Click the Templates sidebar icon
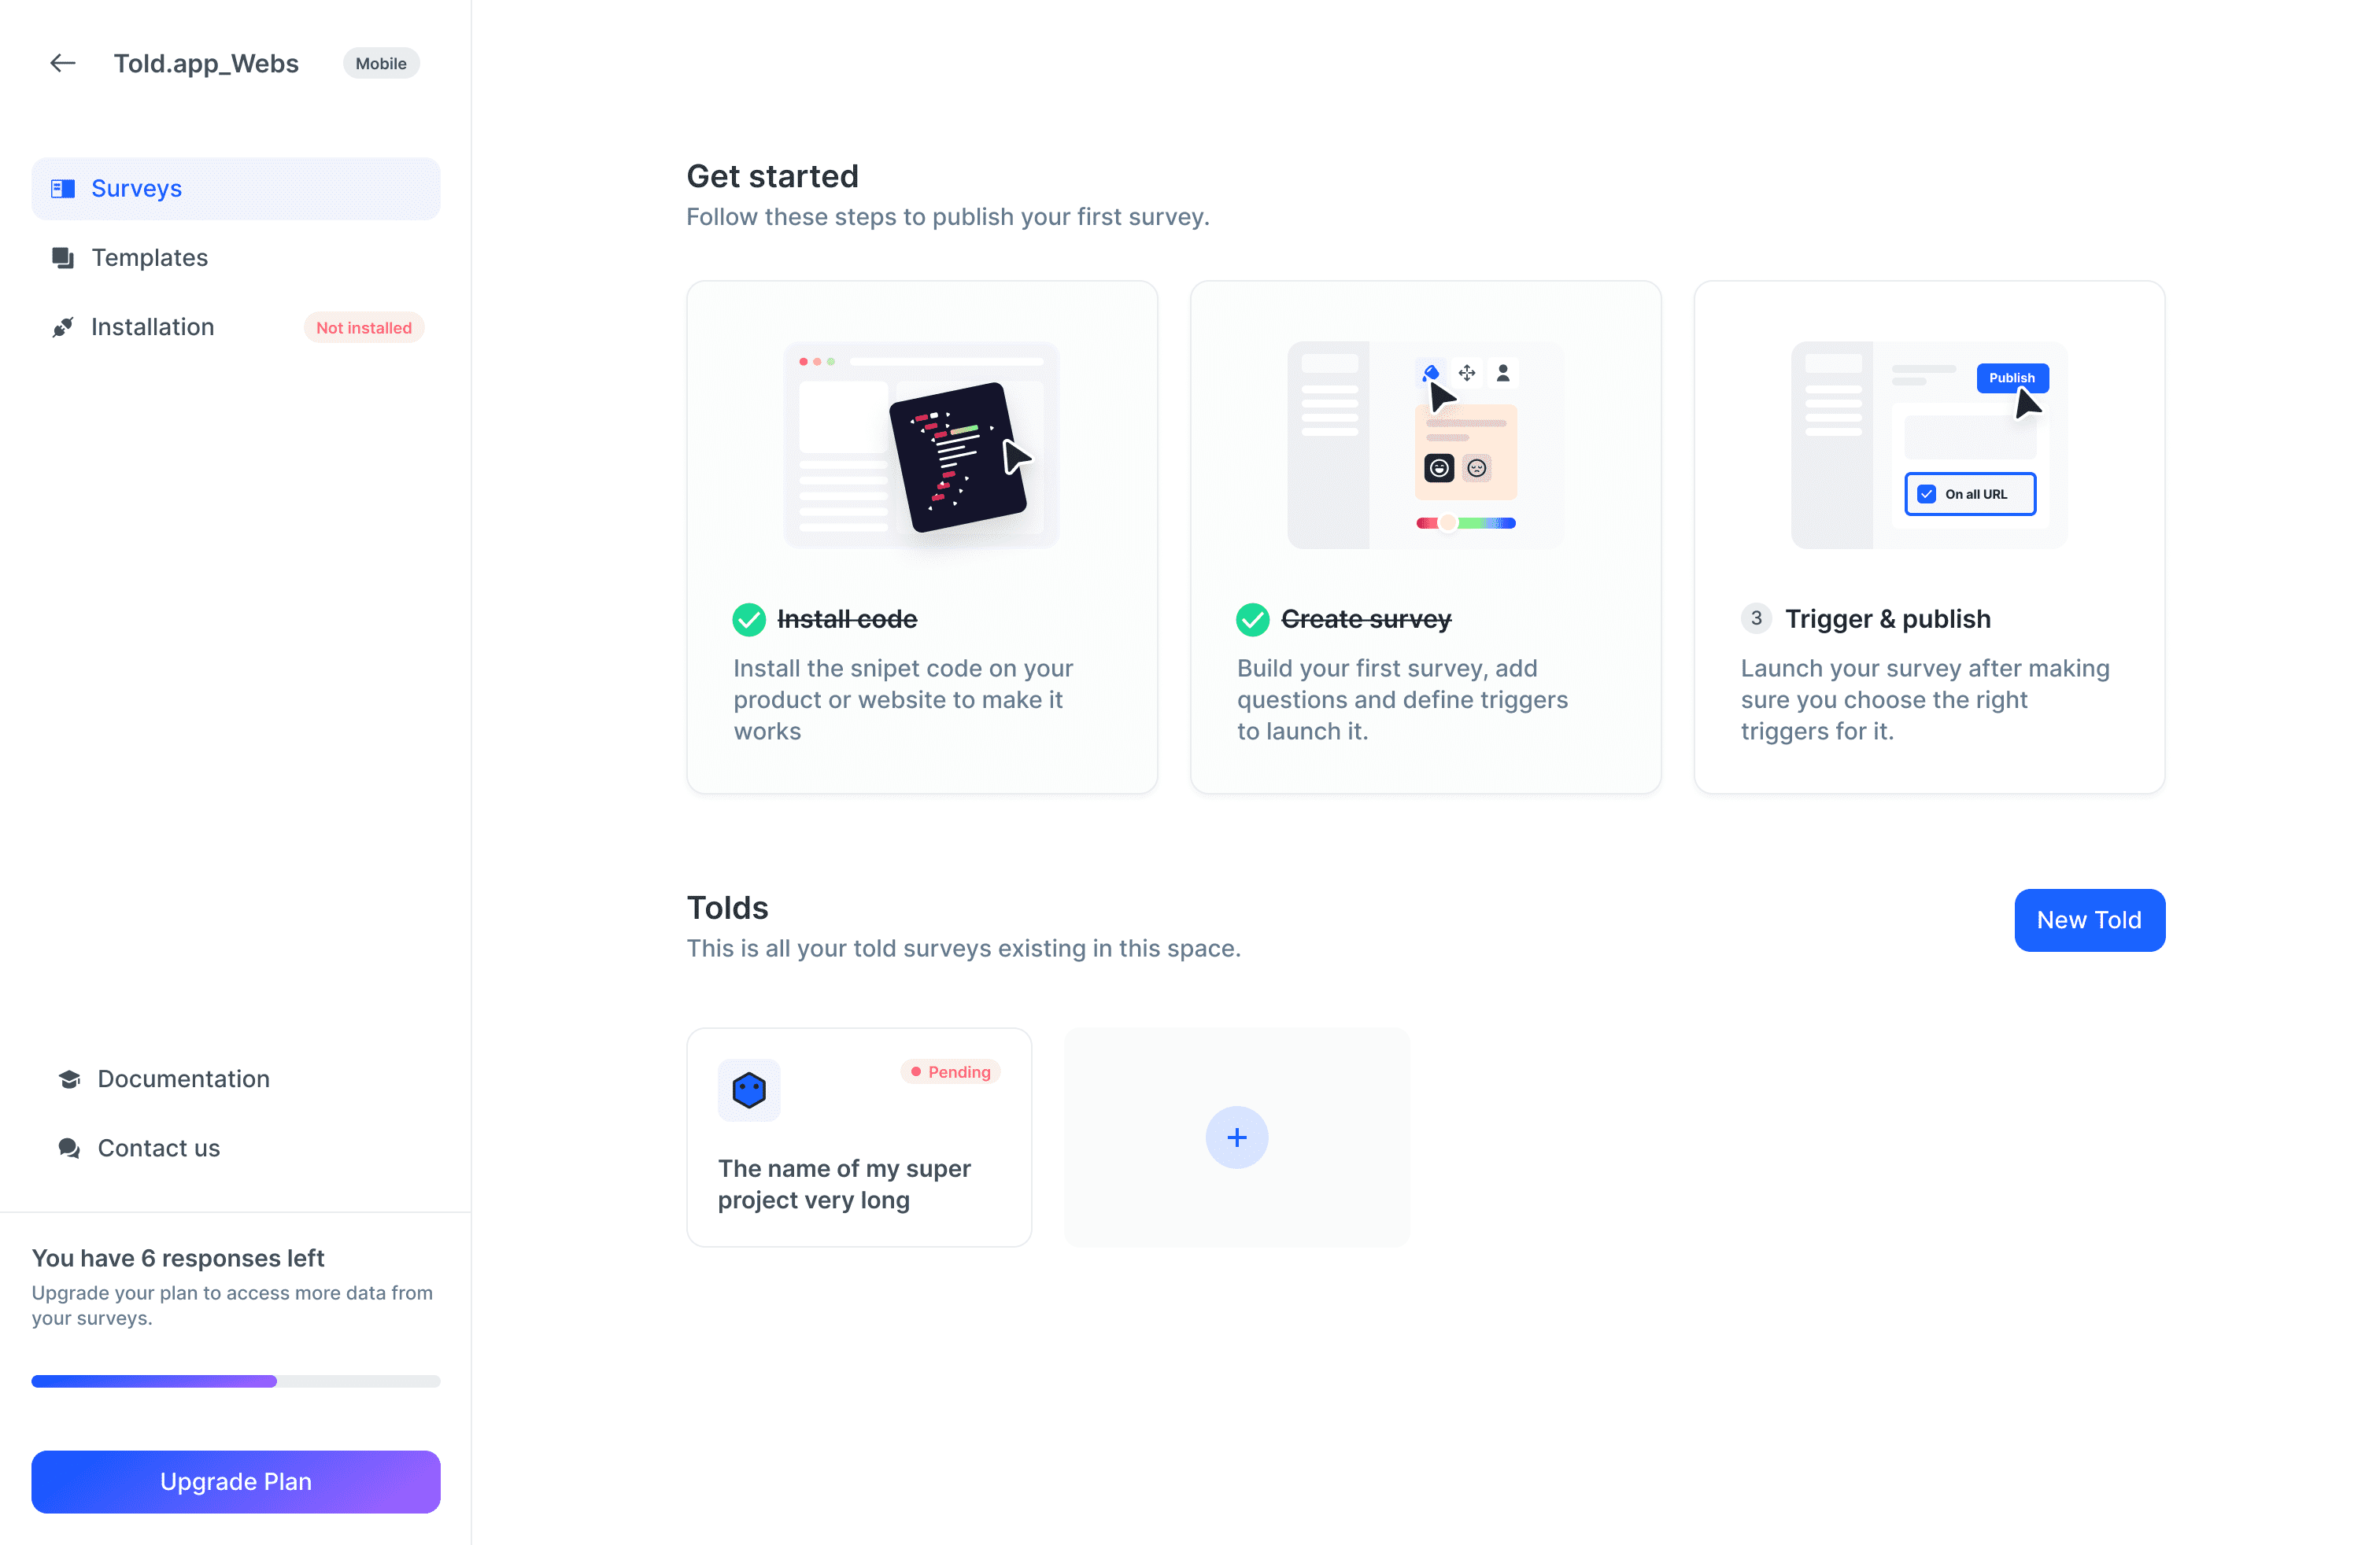 [62, 256]
